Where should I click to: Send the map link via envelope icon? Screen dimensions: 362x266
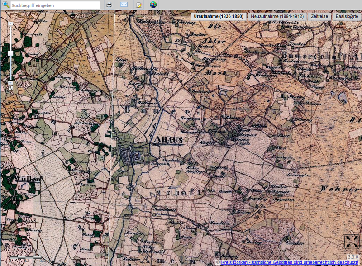(124, 5)
